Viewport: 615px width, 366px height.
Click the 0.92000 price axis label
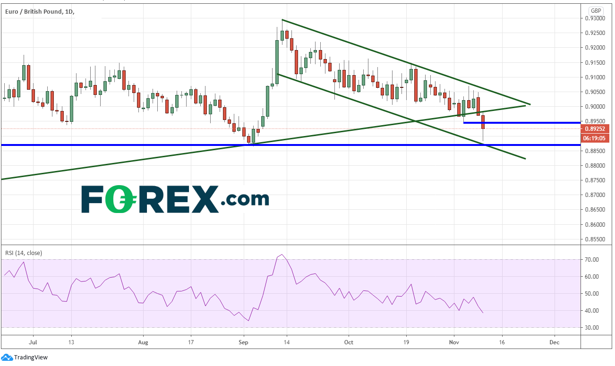click(594, 48)
